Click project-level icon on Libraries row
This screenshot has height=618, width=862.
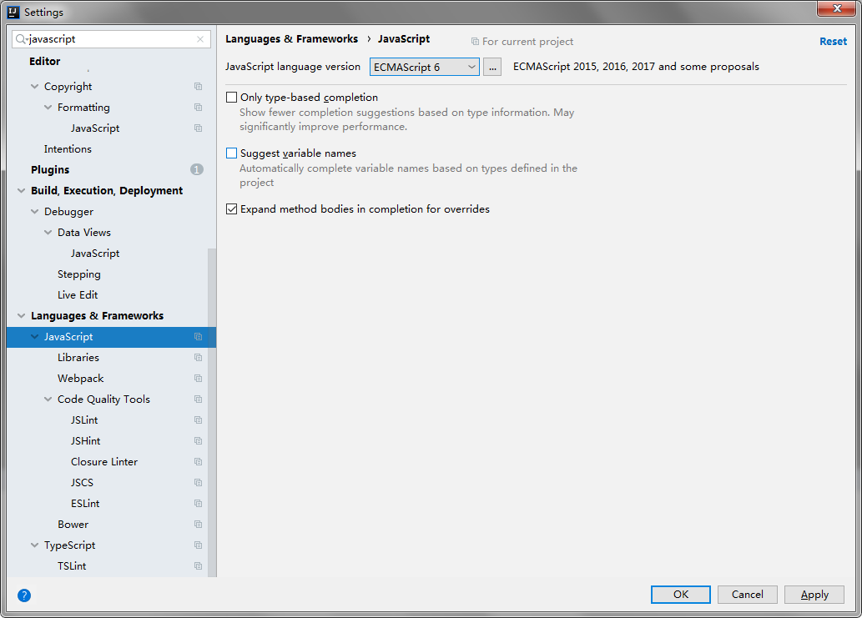[x=198, y=358]
